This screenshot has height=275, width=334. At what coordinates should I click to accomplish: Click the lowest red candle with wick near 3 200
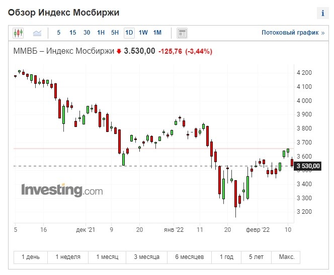[x=235, y=194]
